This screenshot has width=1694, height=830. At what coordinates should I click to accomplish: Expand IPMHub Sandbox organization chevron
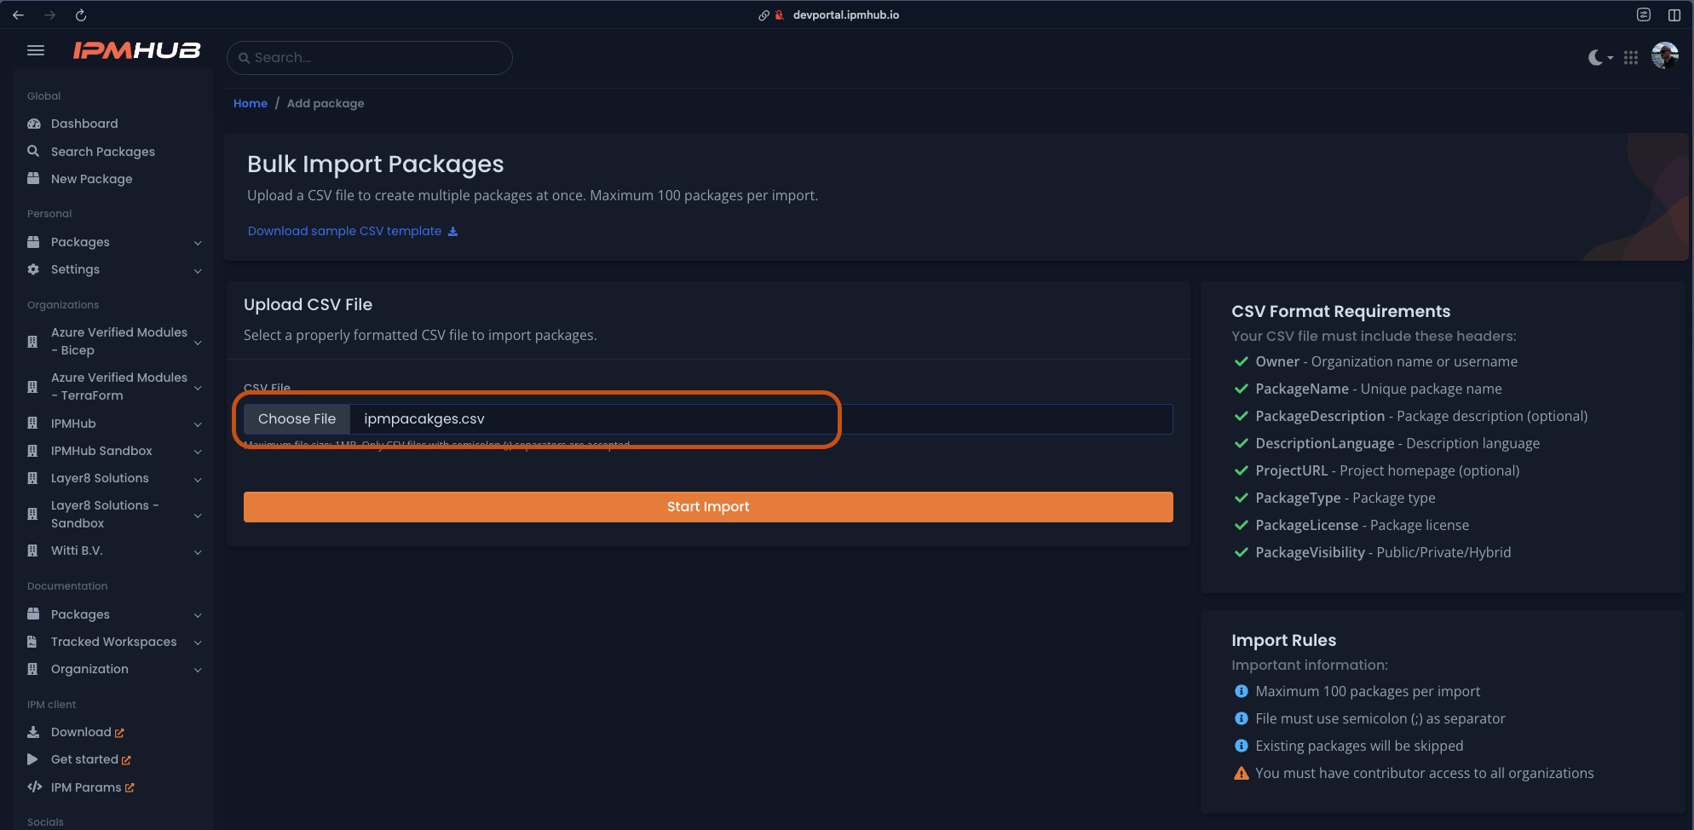(198, 452)
